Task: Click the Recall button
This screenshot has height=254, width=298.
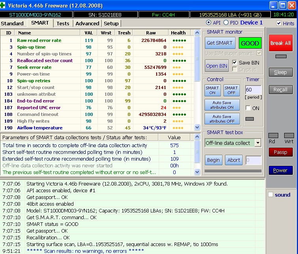Action: (281, 89)
